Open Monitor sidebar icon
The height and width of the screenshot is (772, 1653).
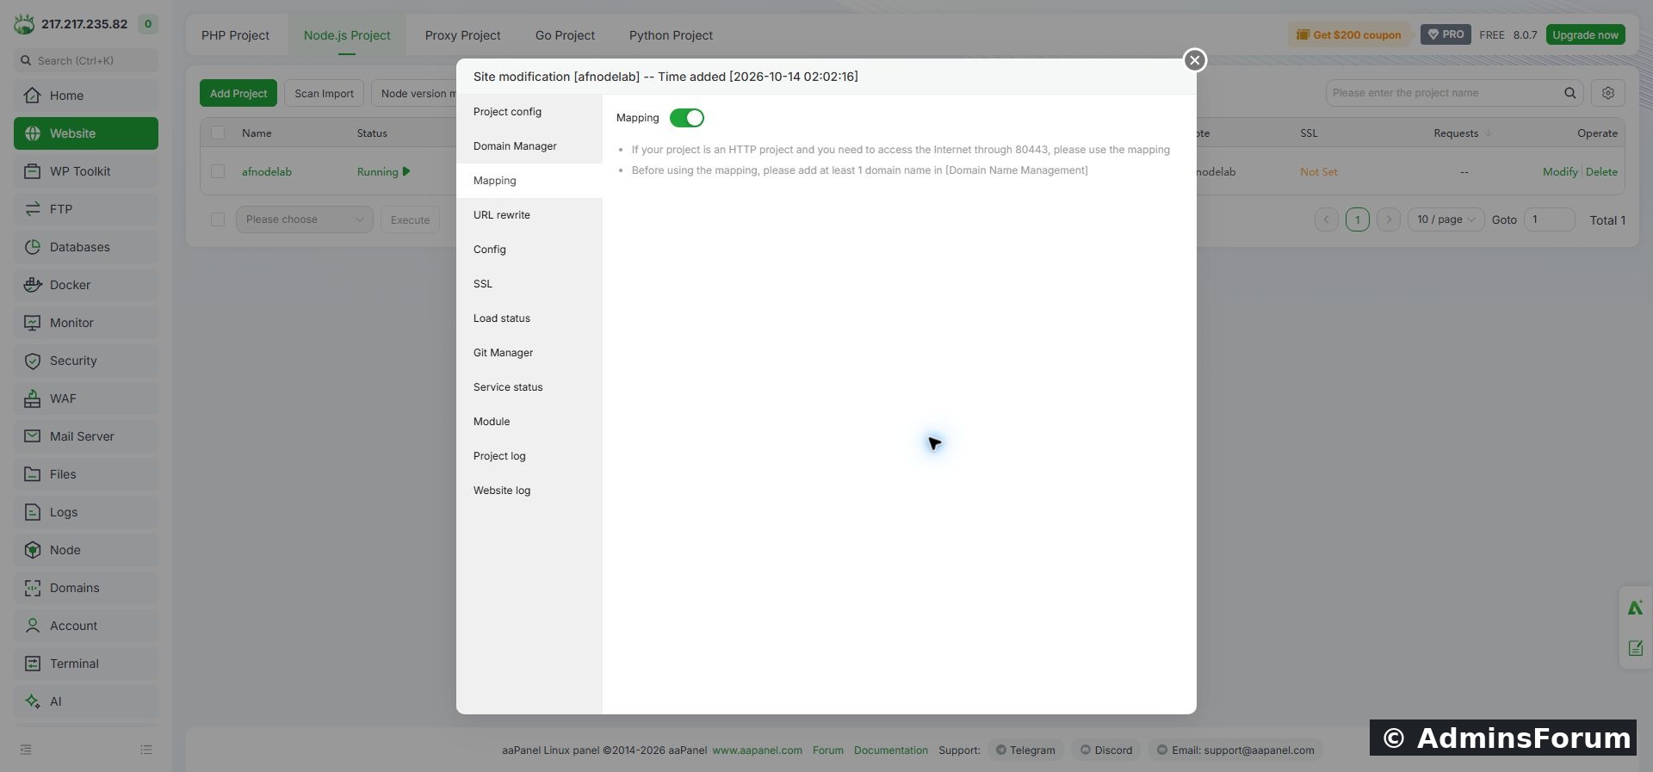coord(33,323)
